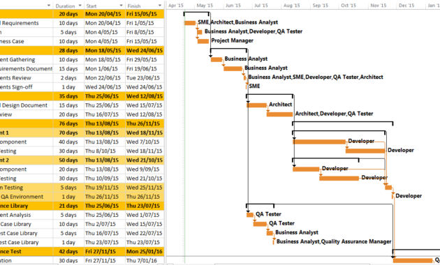Click the 'Fri 19/06/15' finish date cell
The height and width of the screenshot is (265, 440).
[x=145, y=68]
